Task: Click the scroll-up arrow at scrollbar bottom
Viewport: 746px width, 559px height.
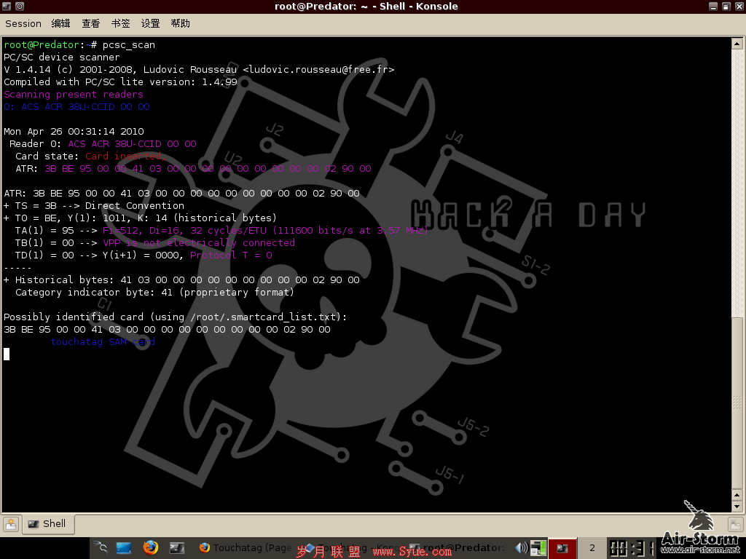Action: (x=737, y=495)
